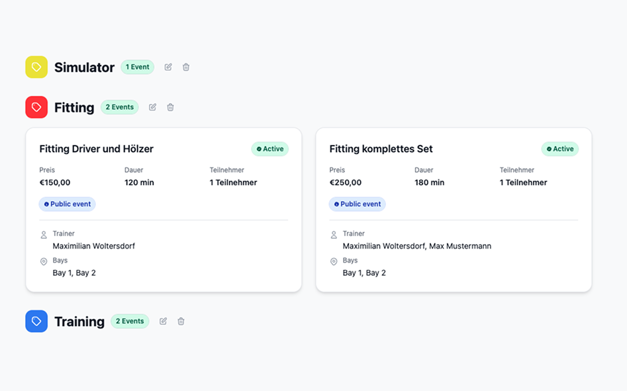Viewport: 627px width, 391px height.
Task: Click the yellow Simulator category tag icon
Action: (x=36, y=67)
